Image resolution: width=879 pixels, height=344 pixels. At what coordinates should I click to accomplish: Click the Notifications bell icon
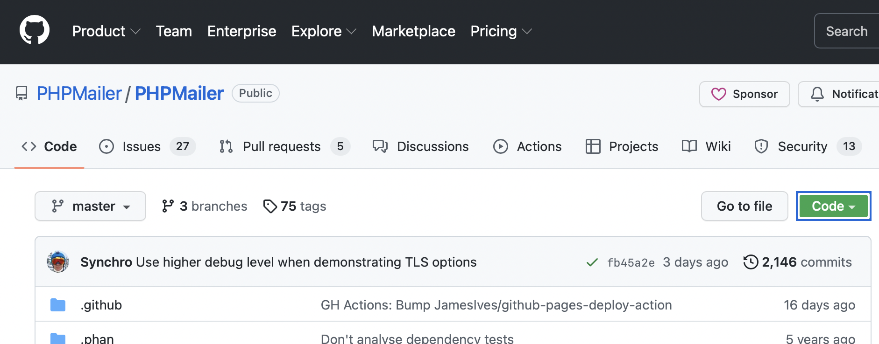[817, 94]
